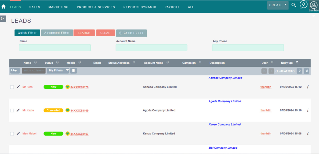Viewport: 319px width, 154px height.
Task: Tick the checkbox for Mr Kezia
Action: point(12,111)
